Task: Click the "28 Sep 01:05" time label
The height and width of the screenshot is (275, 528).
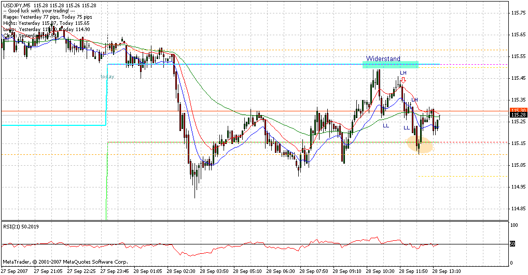Action: pyautogui.click(x=148, y=271)
